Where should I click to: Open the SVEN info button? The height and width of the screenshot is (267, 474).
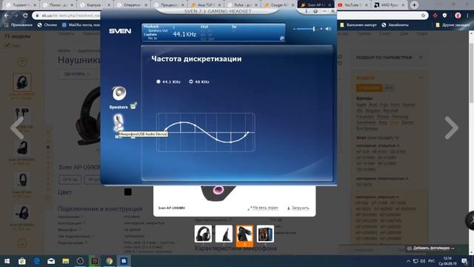[x=306, y=11]
